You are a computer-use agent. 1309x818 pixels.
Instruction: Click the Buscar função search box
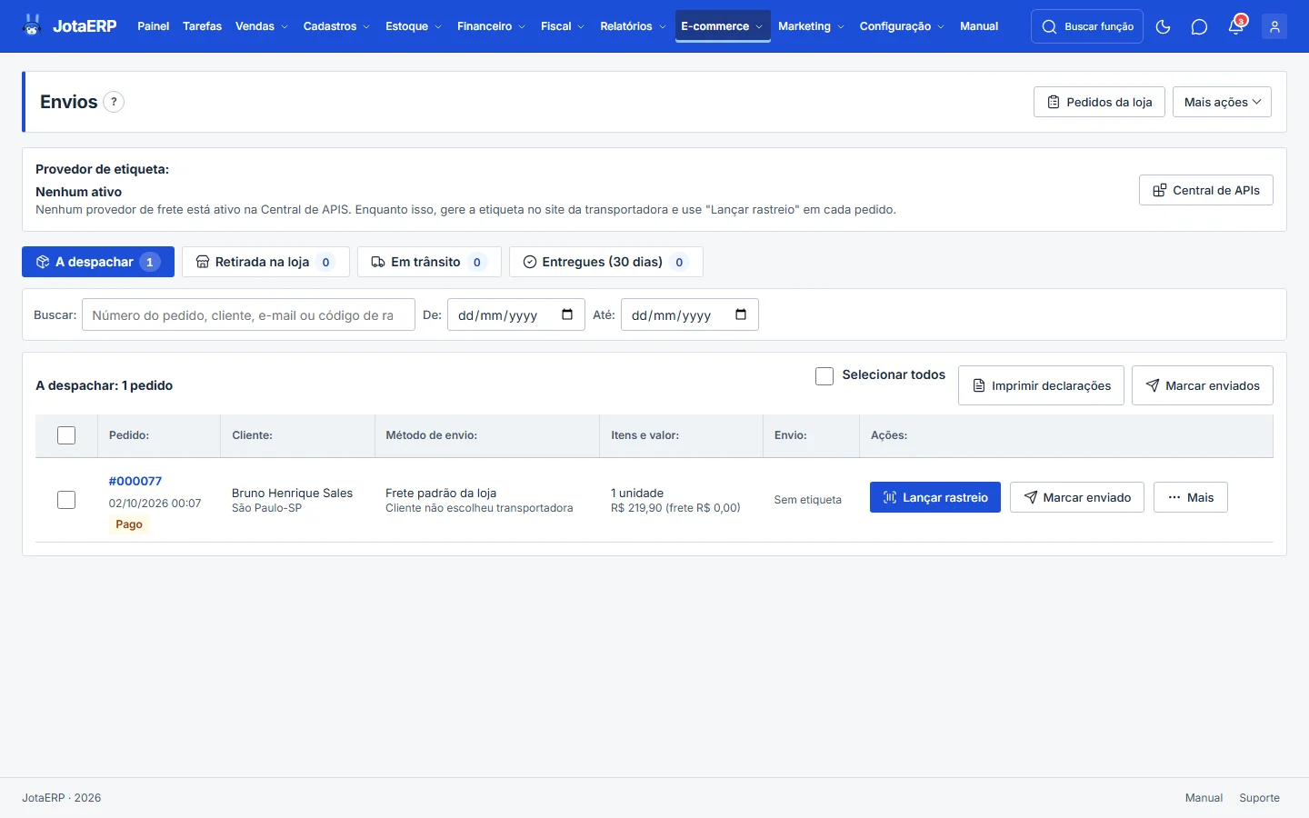click(x=1087, y=26)
